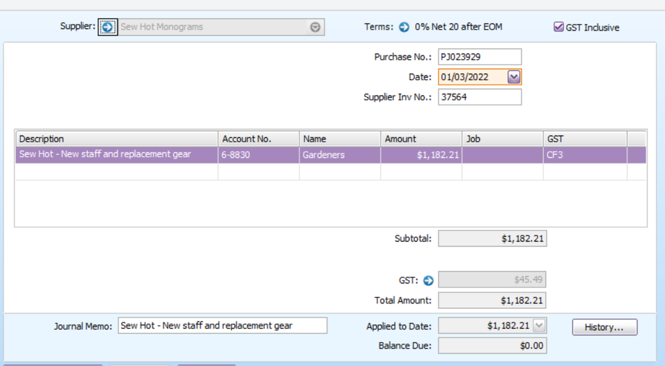Screen dimensions: 665x366
Task: Click the 6-8830 account number cell
Action: pos(259,155)
